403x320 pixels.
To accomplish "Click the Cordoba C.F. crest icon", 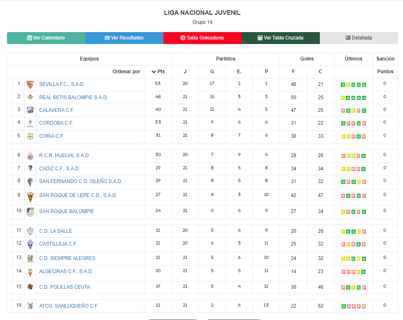I will 30,123.
